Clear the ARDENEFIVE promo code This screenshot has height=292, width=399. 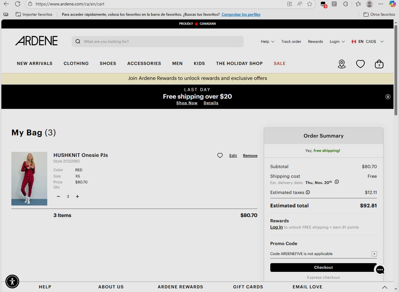[374, 254]
